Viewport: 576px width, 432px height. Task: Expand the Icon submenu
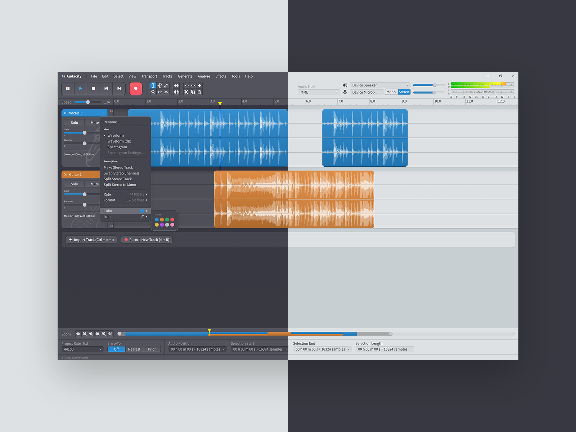pyautogui.click(x=125, y=217)
